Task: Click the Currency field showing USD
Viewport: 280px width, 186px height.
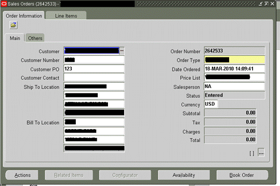Action: (x=211, y=104)
